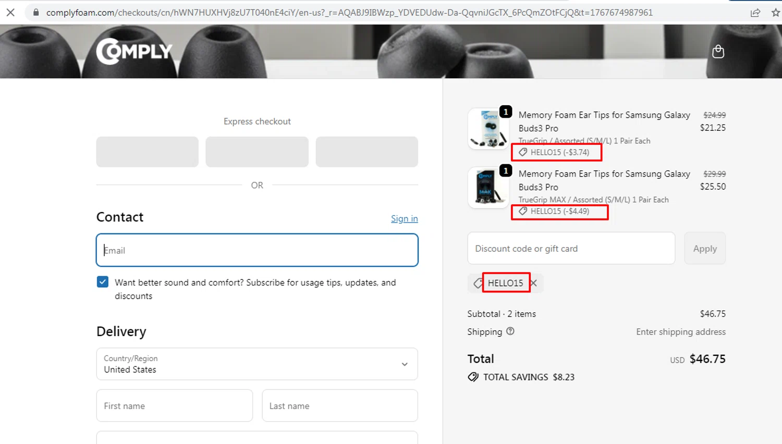Click the share page icon
This screenshot has width=782, height=444.
755,13
